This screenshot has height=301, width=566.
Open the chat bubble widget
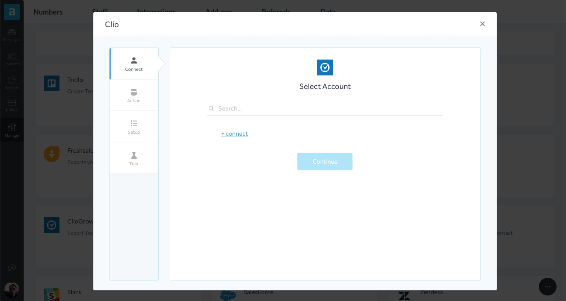point(547,287)
